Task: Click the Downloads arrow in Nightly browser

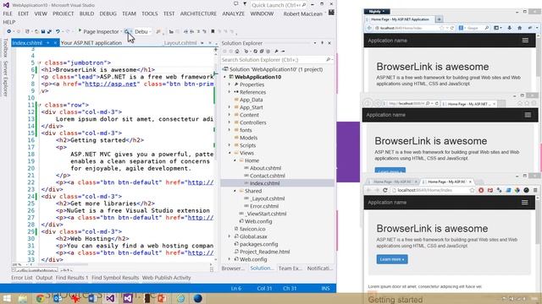Action: coord(509,28)
